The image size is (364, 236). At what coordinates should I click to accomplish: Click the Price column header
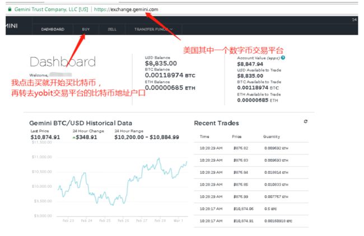236,136
